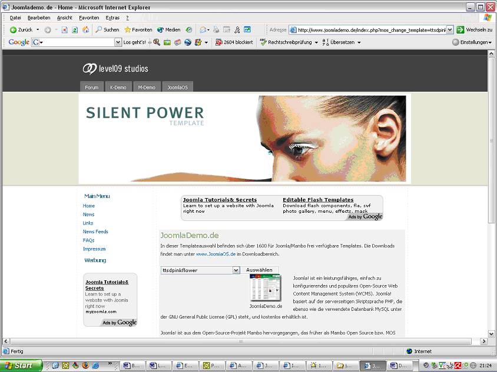Open the Ansicht menu

(65, 18)
